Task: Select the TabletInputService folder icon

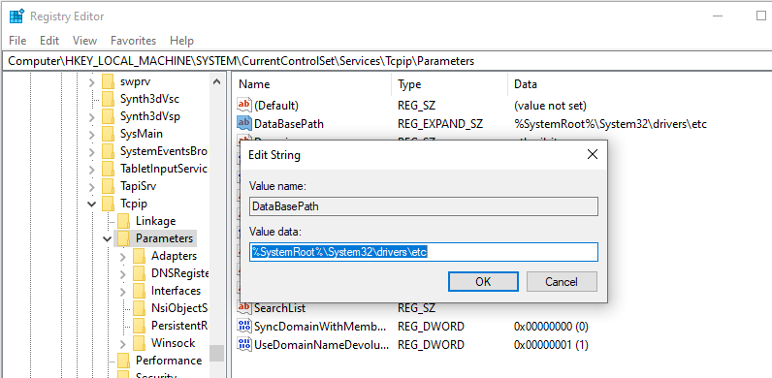Action: 109,169
